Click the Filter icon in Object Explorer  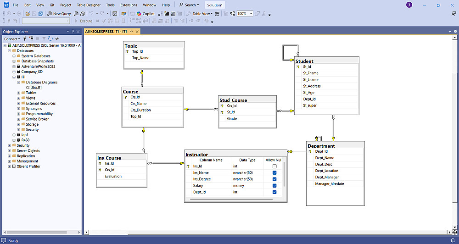coord(44,39)
